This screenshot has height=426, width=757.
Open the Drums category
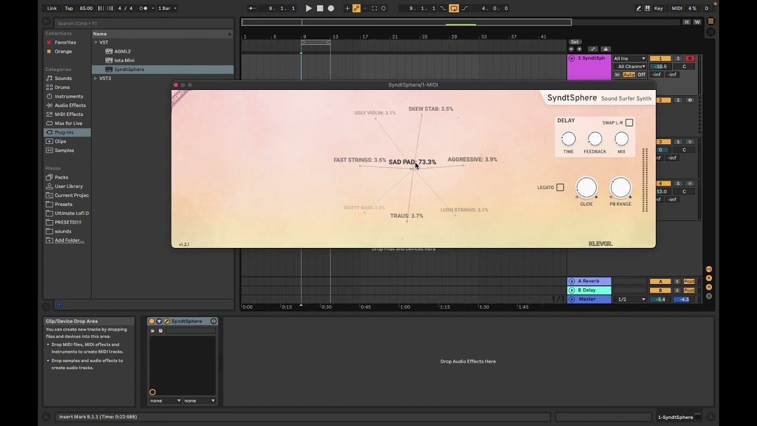(x=62, y=87)
